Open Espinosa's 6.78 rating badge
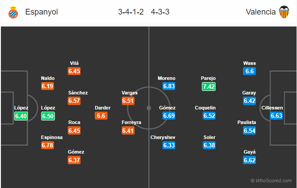 click(47, 145)
